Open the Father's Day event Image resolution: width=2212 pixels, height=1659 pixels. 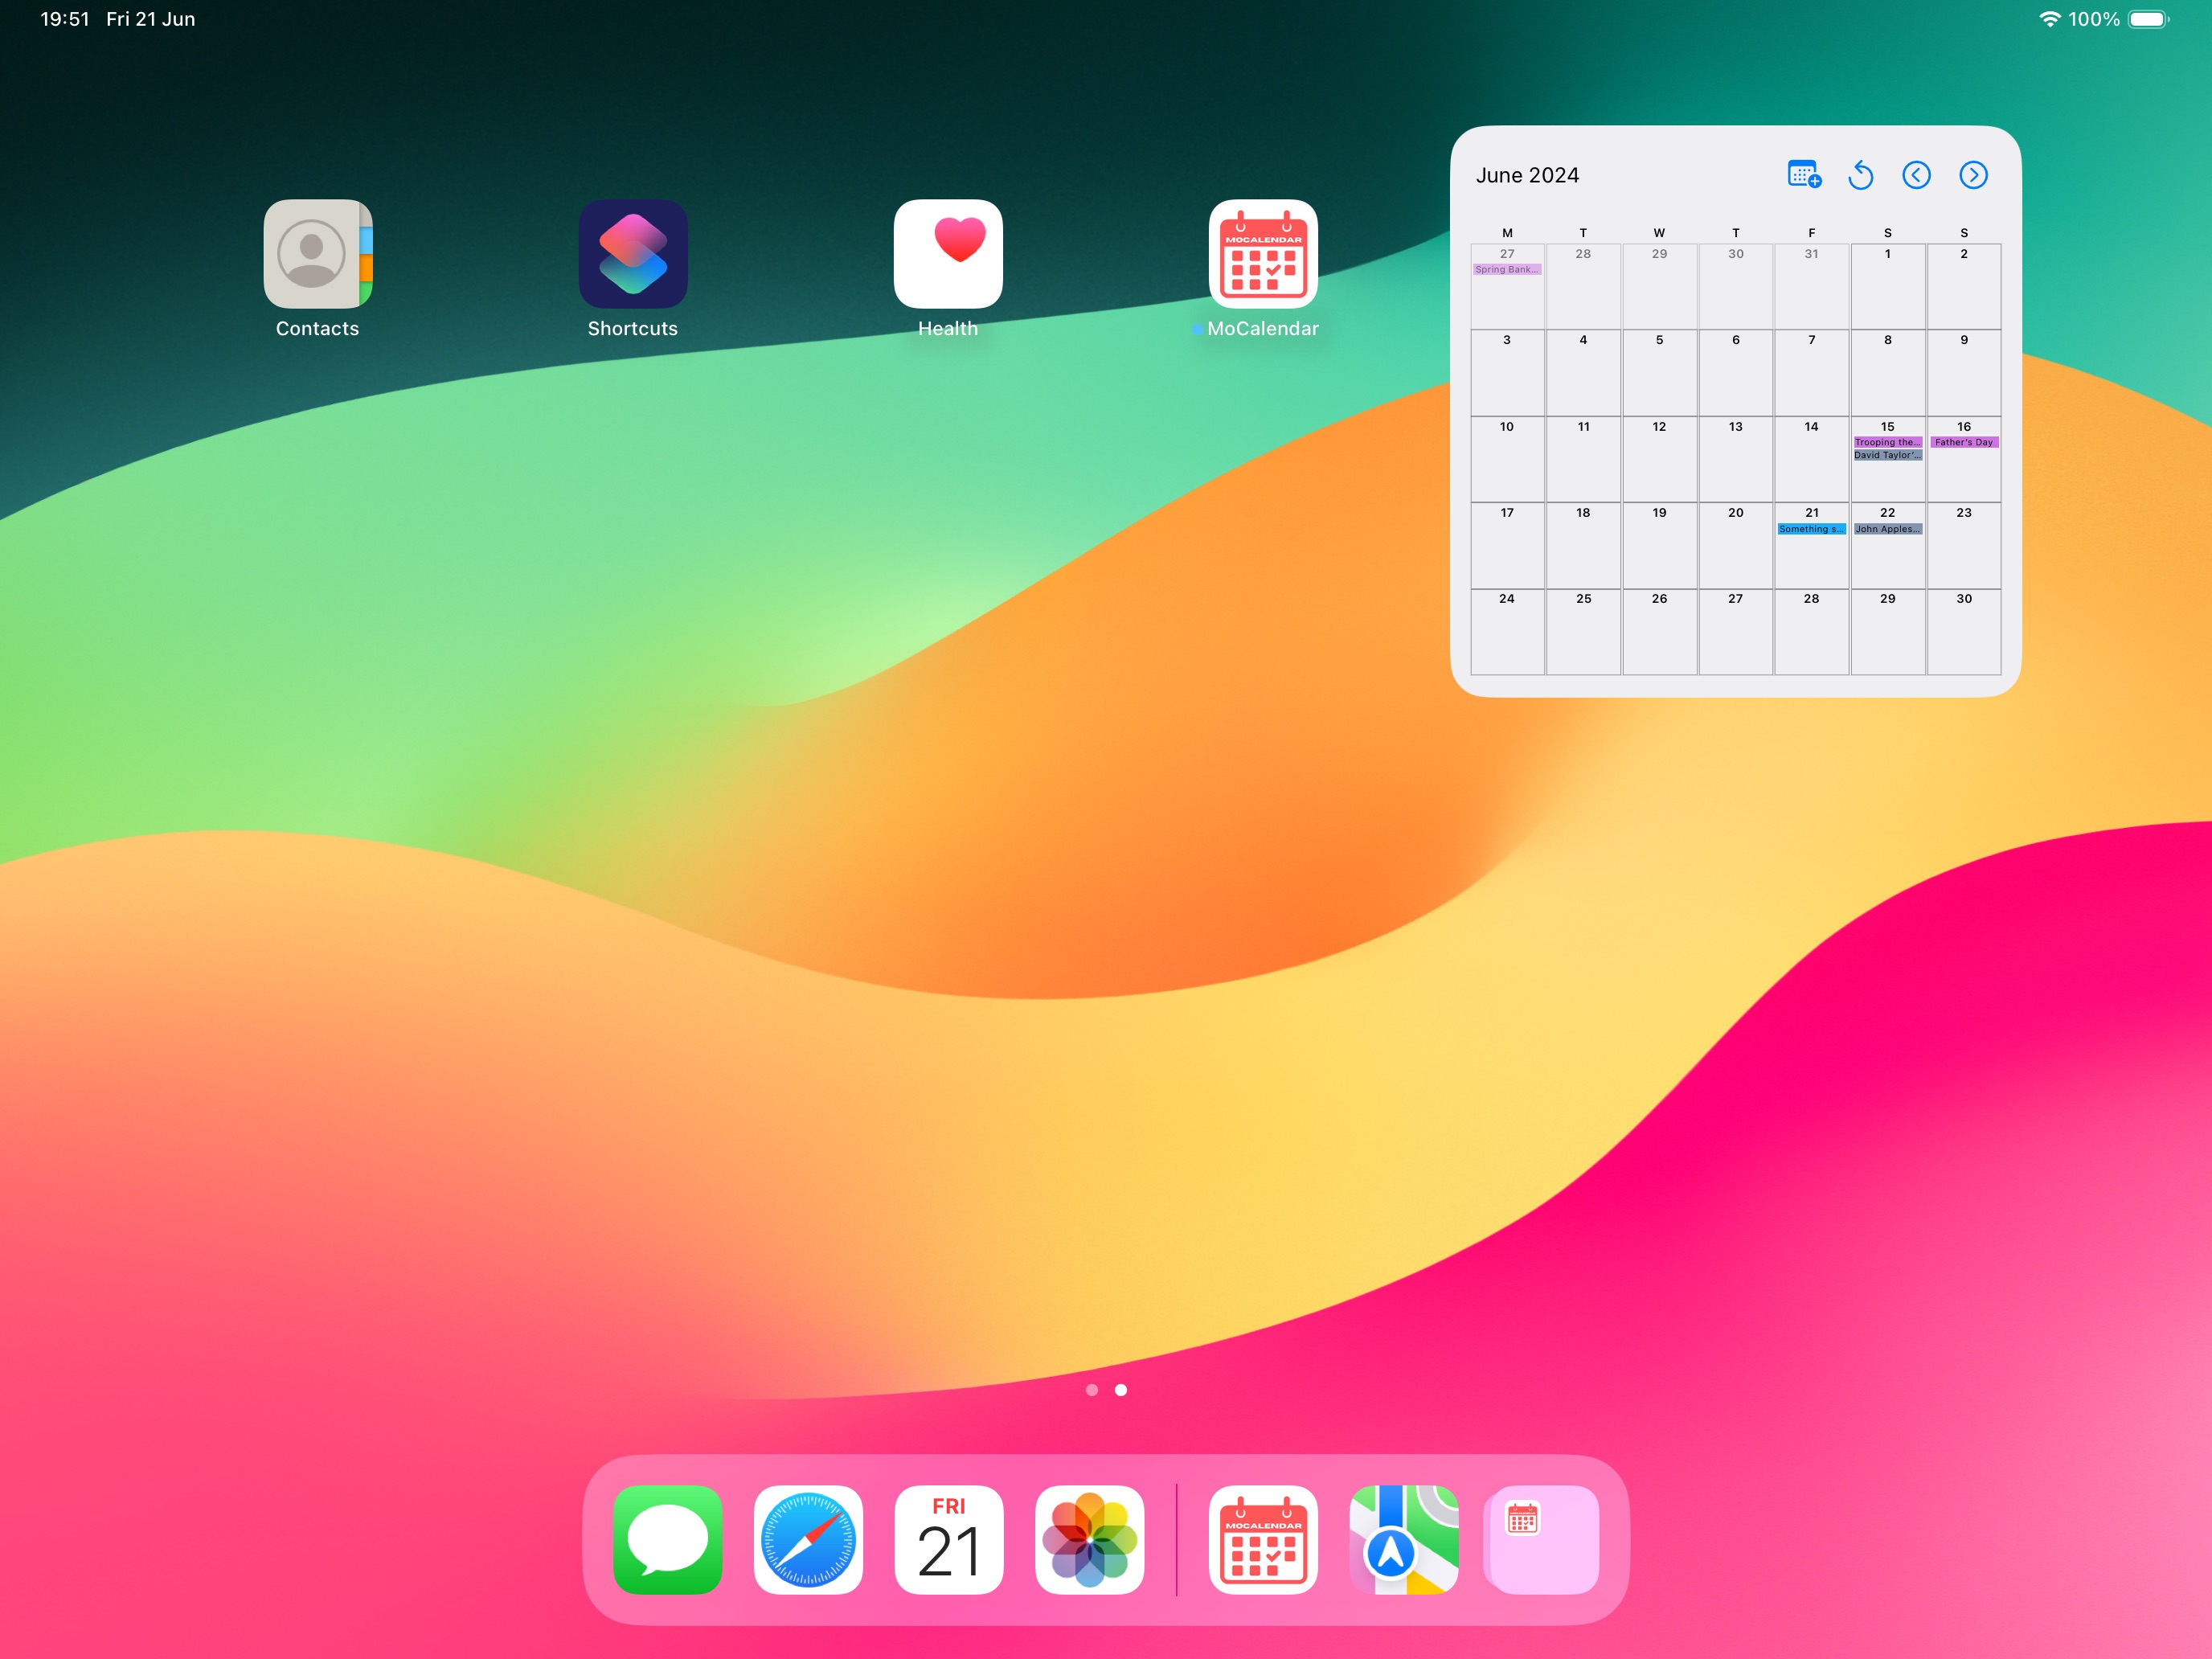tap(1964, 442)
